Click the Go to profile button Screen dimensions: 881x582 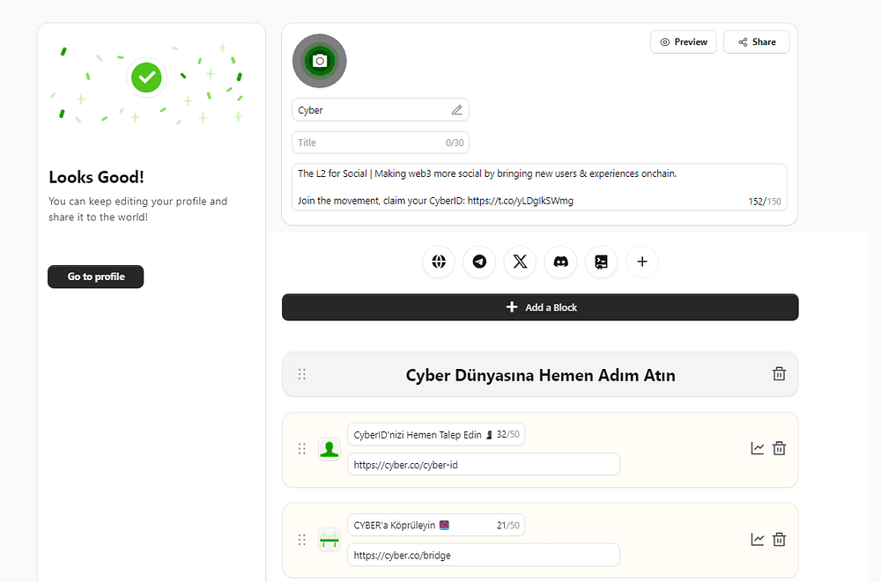coord(95,276)
